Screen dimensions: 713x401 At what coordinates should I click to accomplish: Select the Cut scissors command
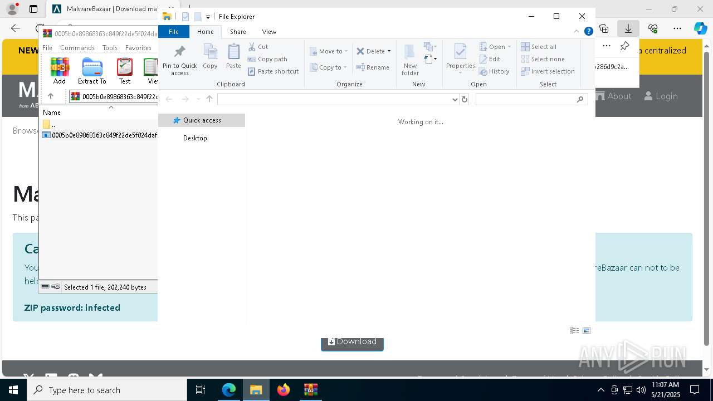[x=258, y=47]
